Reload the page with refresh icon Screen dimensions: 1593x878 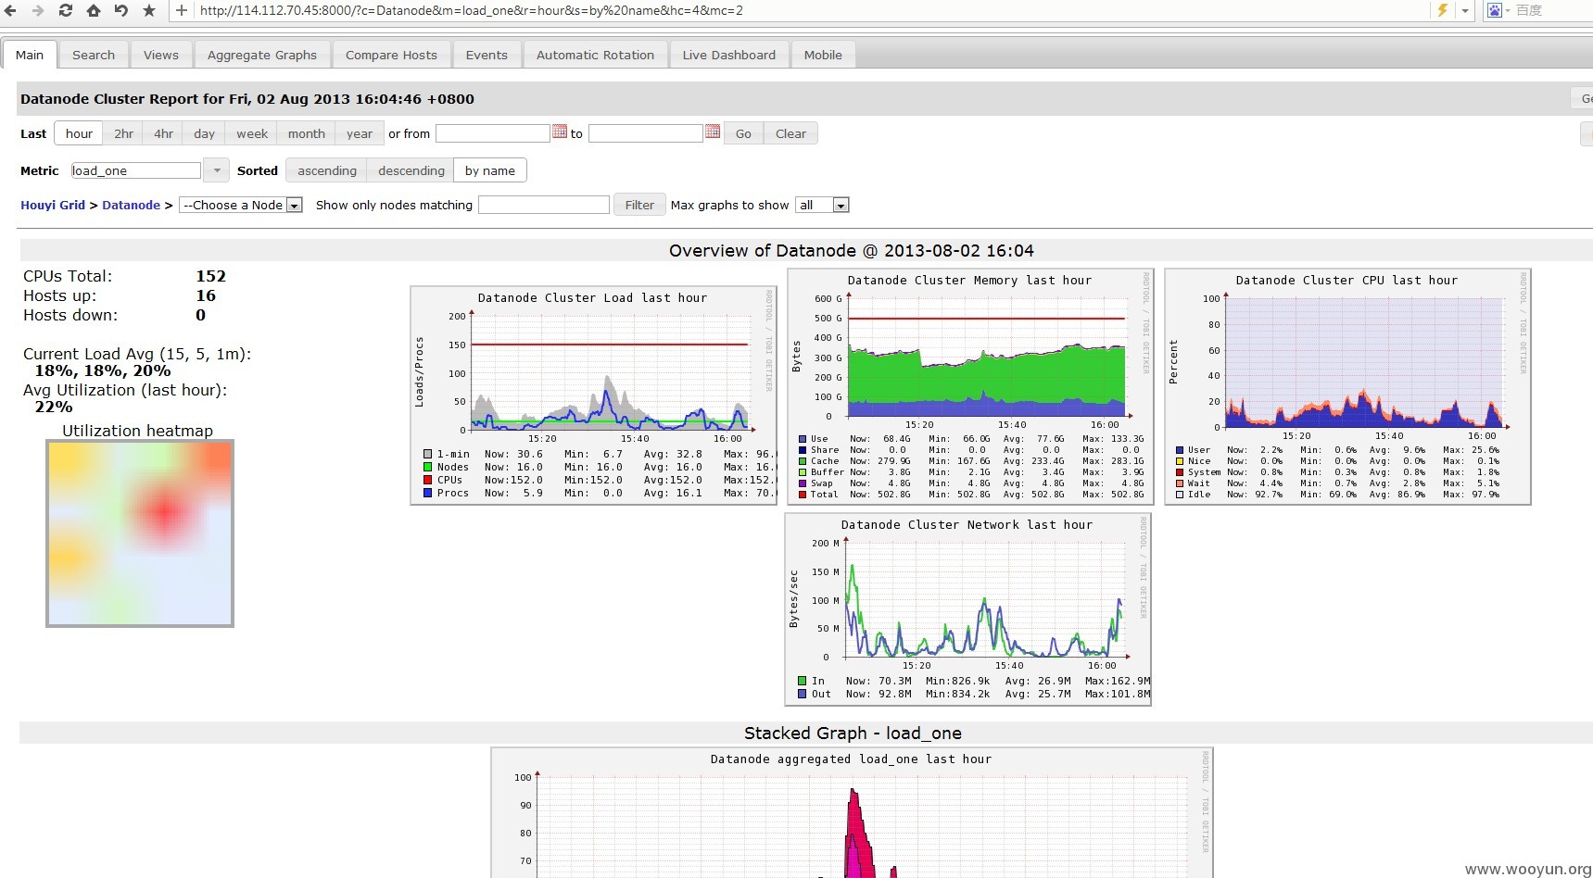point(66,10)
